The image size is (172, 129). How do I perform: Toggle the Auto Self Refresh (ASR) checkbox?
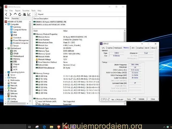coord(37,102)
